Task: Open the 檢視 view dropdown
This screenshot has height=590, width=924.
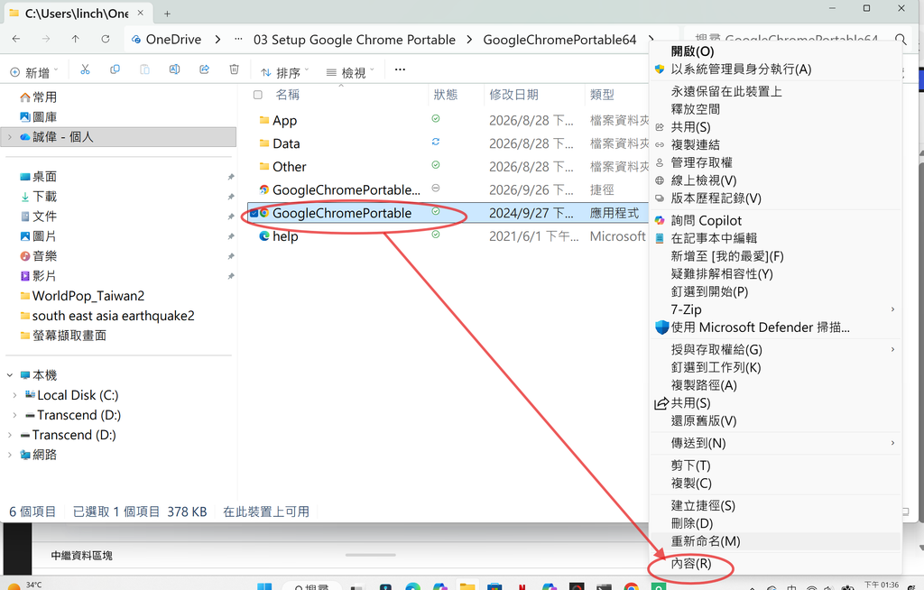Action: click(x=351, y=72)
